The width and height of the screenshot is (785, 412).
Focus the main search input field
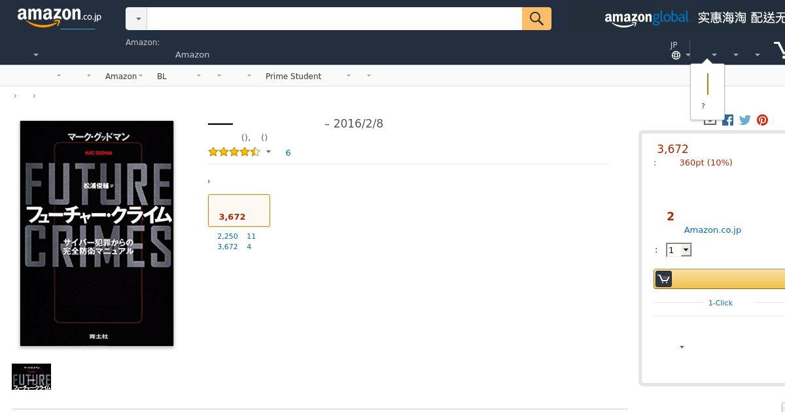(334, 18)
